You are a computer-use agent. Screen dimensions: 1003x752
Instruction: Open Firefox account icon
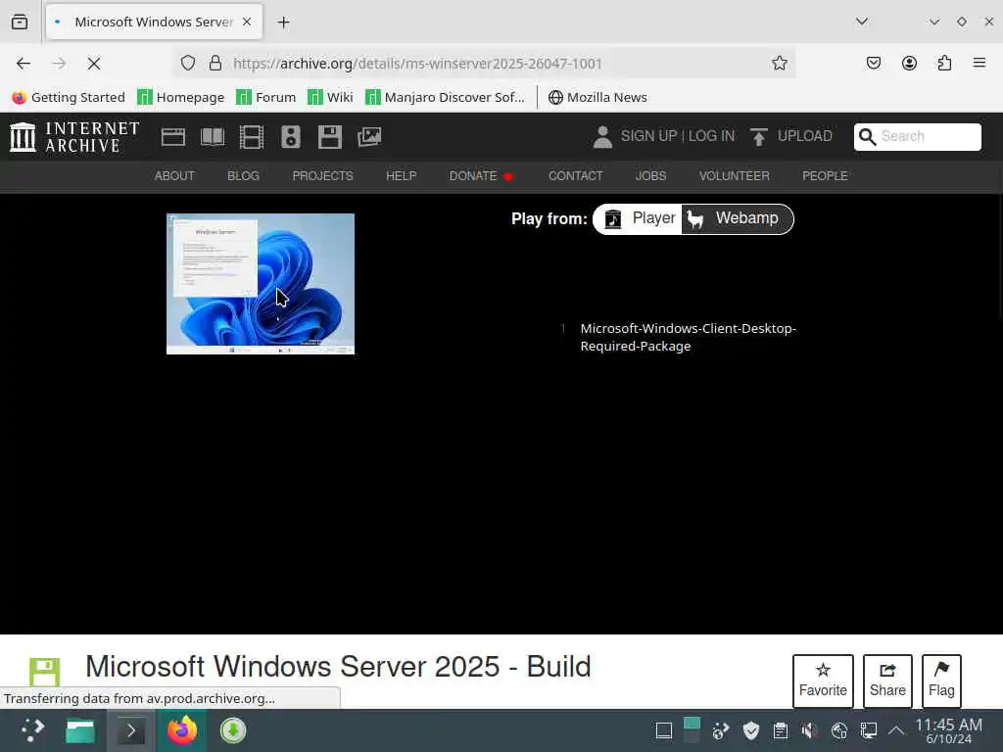click(909, 63)
